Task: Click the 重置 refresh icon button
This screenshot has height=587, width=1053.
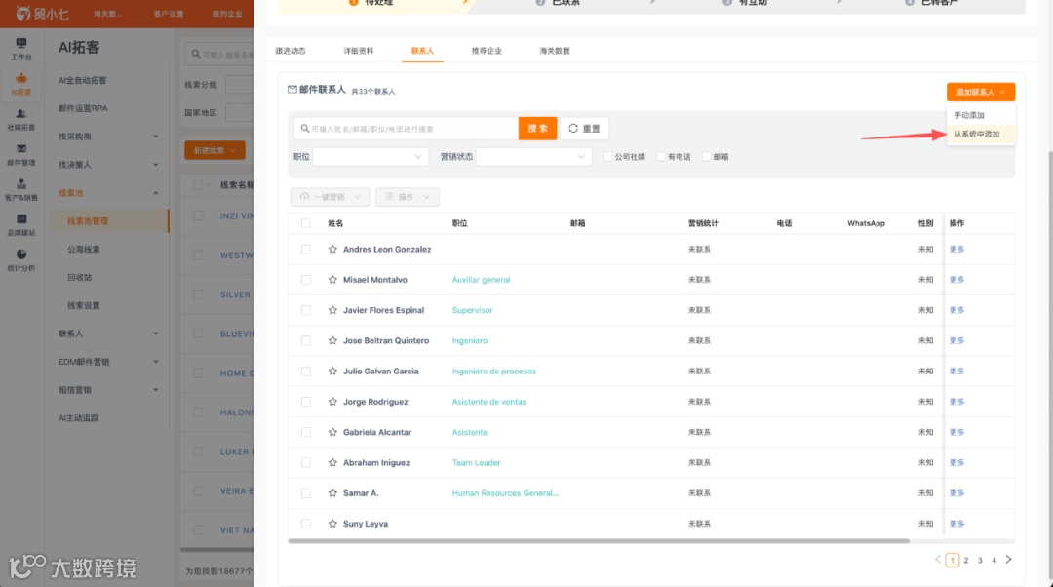Action: pos(584,129)
